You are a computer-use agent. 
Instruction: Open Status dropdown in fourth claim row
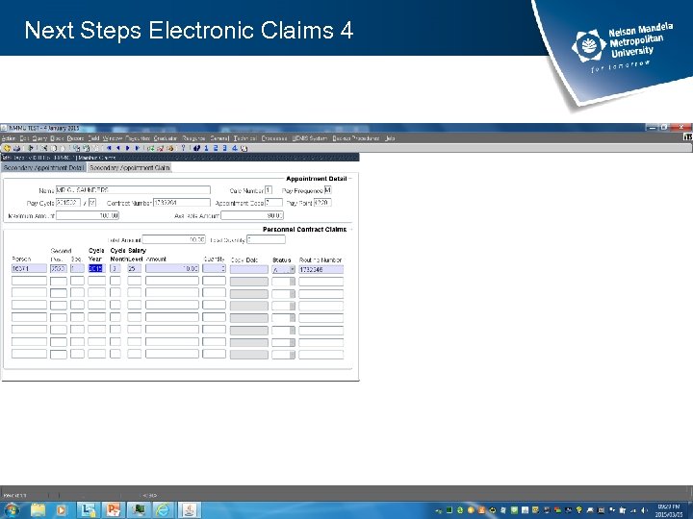(x=293, y=306)
